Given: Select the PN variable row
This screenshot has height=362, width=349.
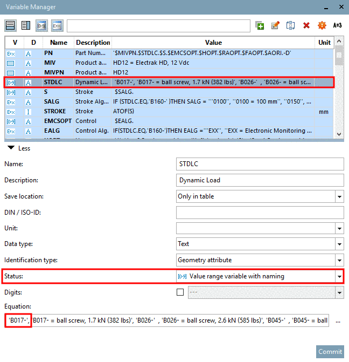Looking at the screenshot, I should pyautogui.click(x=169, y=53).
